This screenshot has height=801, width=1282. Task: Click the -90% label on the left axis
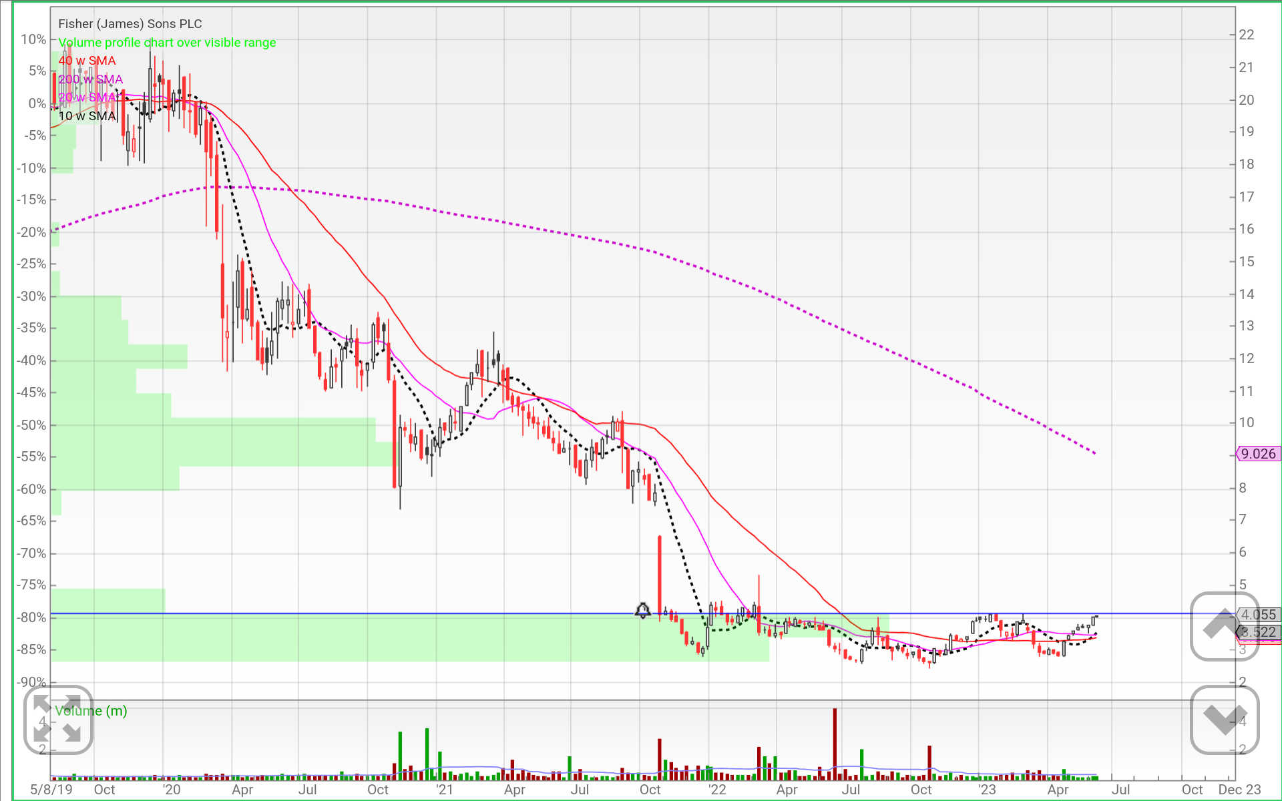click(31, 682)
